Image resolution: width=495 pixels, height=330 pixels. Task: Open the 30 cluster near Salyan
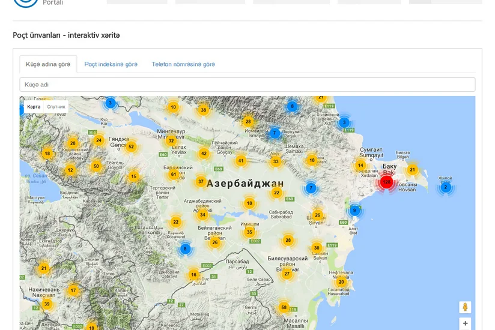(x=317, y=248)
